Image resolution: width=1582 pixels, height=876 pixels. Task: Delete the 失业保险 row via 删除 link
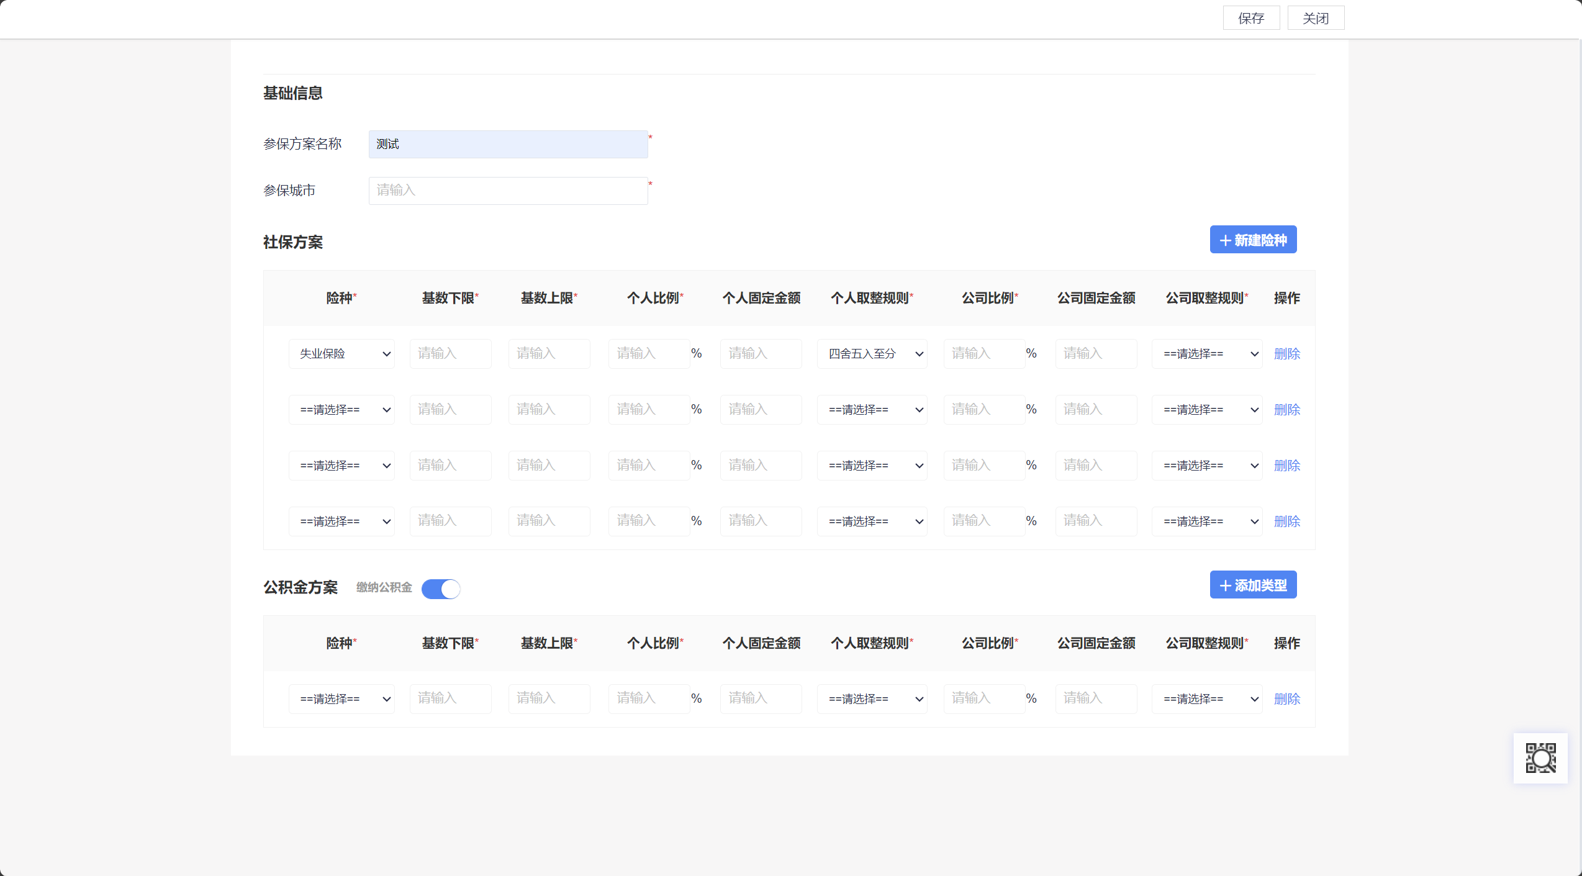click(x=1286, y=354)
